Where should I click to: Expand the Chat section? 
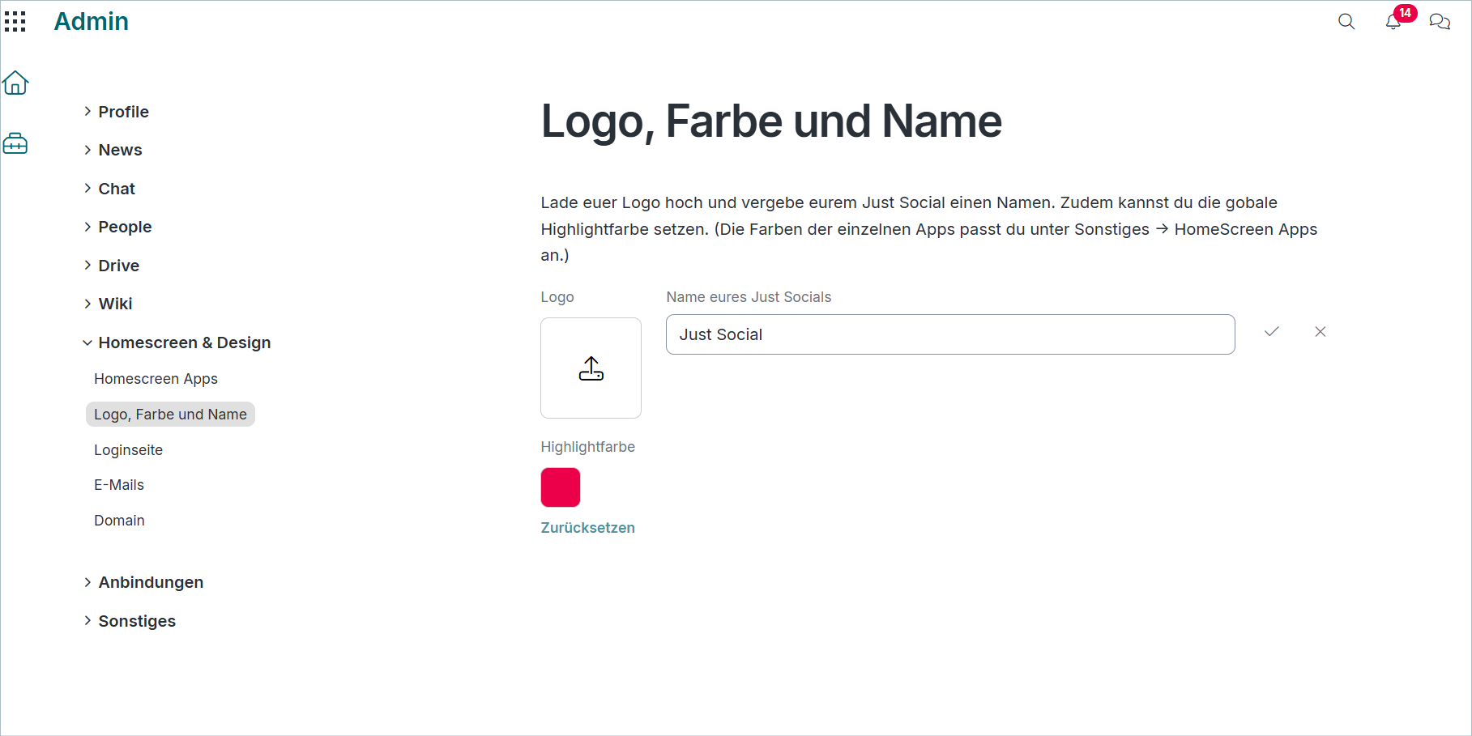click(x=109, y=189)
